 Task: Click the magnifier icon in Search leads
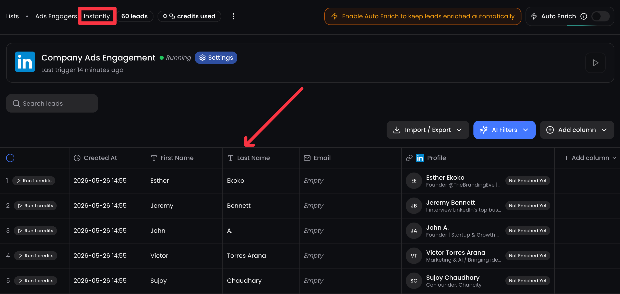tap(16, 103)
